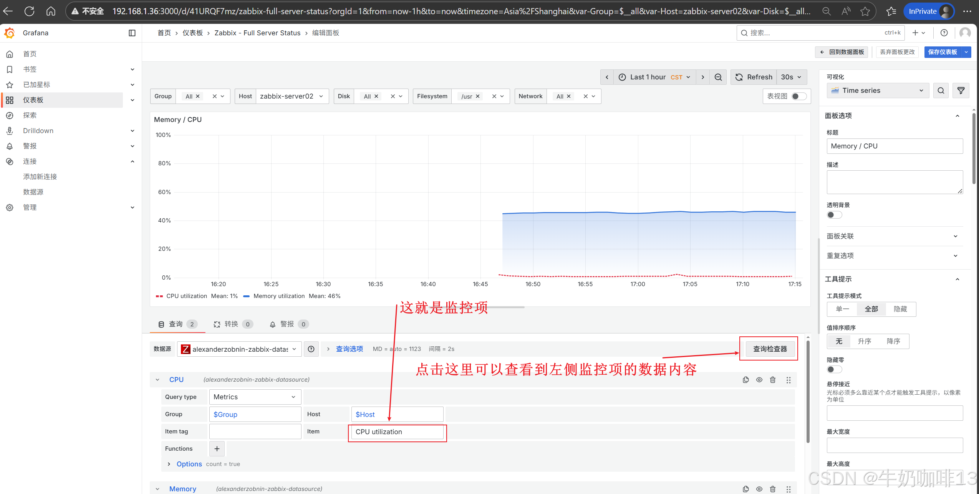Click the 标题 title input field
The width and height of the screenshot is (979, 494).
[894, 146]
